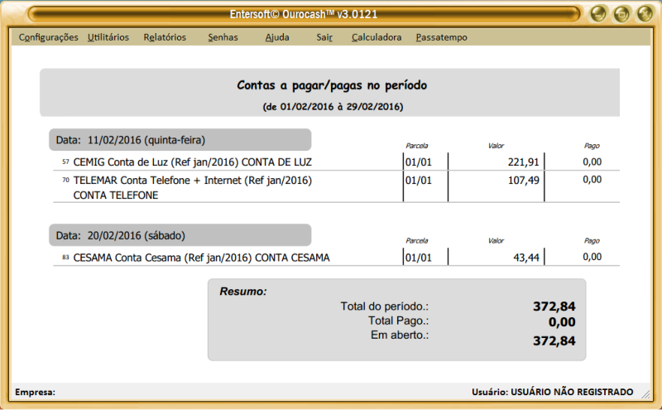Viewport: 662px width, 410px height.
Task: Click the Parcela 01/01 of the TELEMAR row
Action: pyautogui.click(x=419, y=180)
